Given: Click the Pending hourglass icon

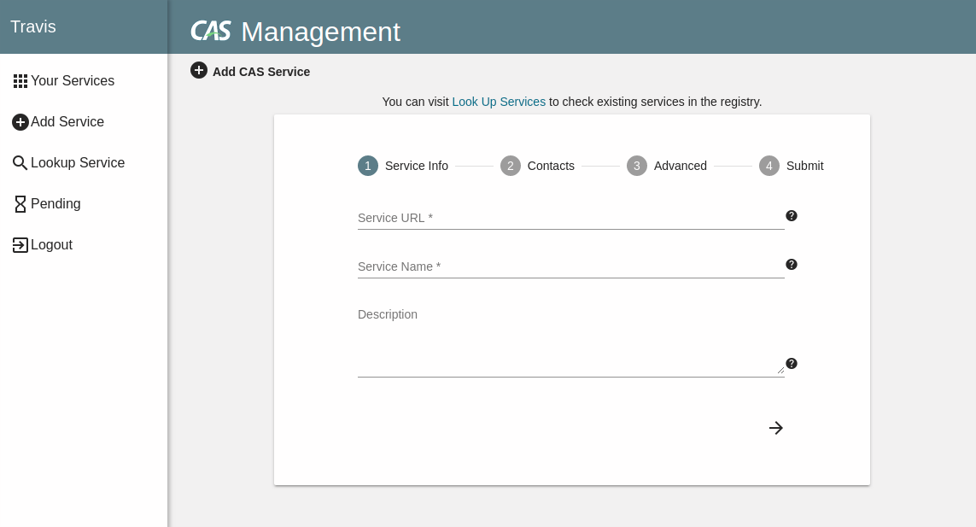Looking at the screenshot, I should click(20, 203).
